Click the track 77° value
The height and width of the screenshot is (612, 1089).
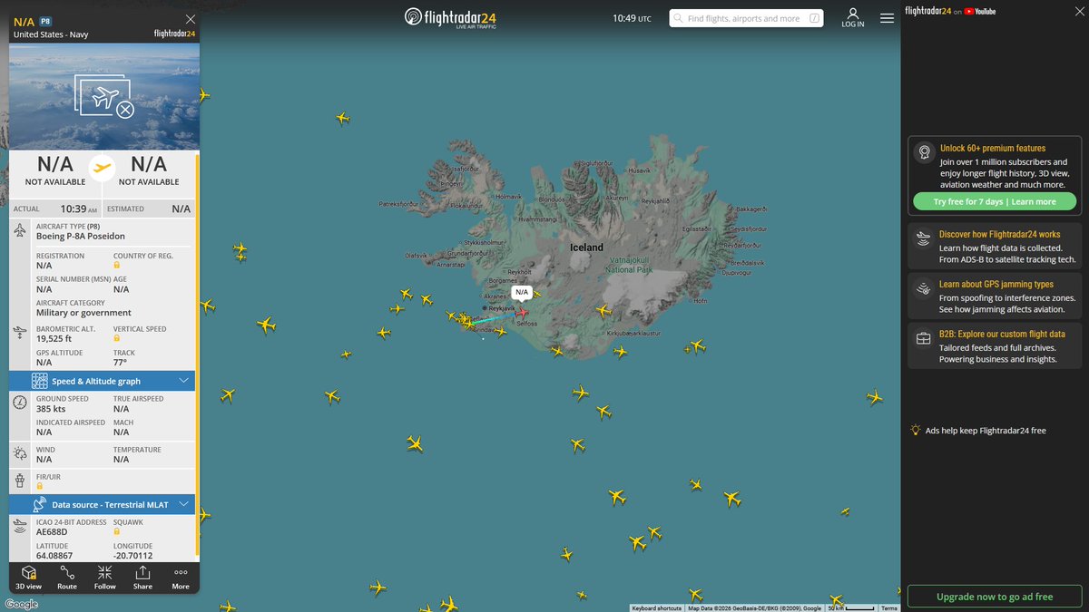[x=120, y=363]
